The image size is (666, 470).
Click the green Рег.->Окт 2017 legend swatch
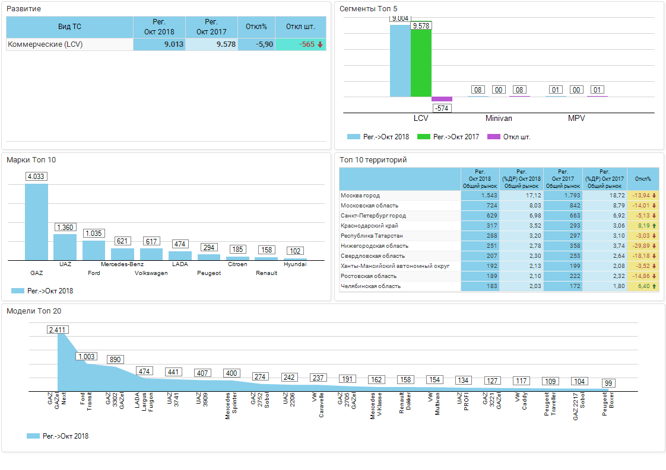coord(423,136)
